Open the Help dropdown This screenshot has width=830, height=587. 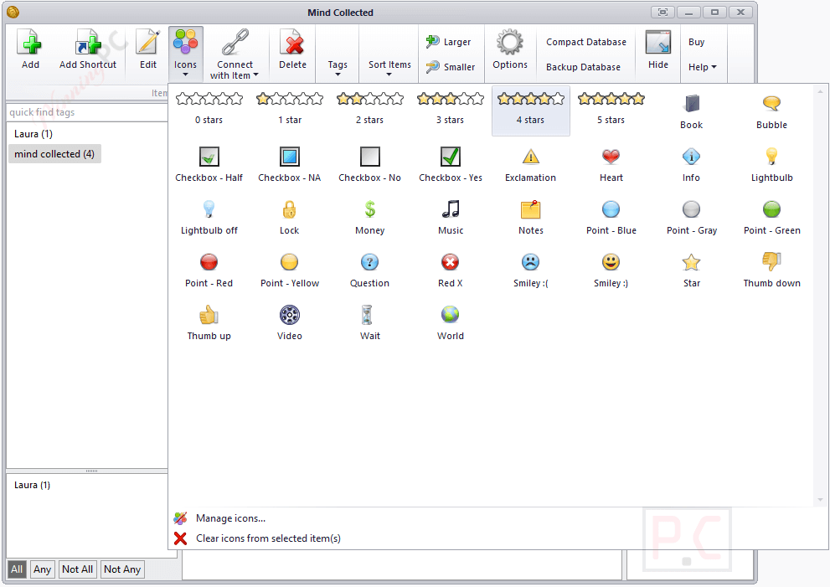point(703,67)
